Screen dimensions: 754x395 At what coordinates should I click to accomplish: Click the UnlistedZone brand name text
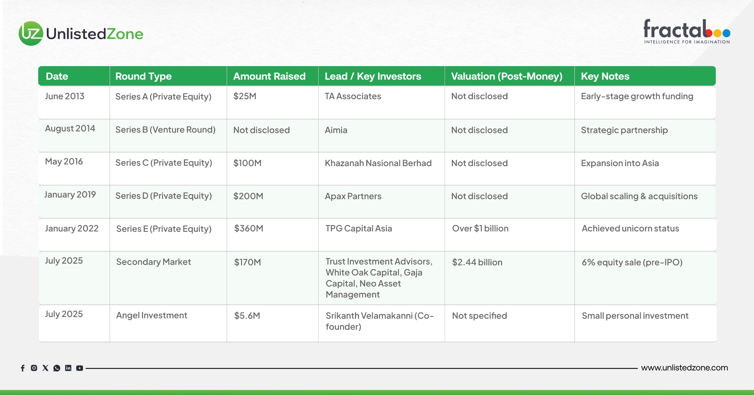[95, 34]
